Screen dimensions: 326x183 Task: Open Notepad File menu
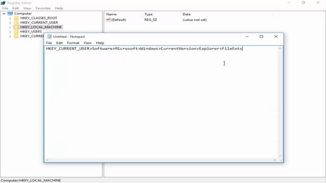49,43
